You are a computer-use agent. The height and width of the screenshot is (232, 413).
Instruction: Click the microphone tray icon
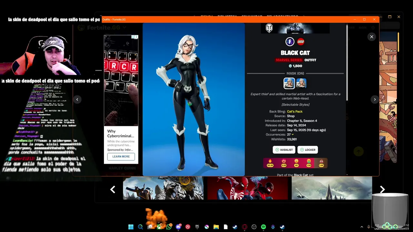[368, 227]
